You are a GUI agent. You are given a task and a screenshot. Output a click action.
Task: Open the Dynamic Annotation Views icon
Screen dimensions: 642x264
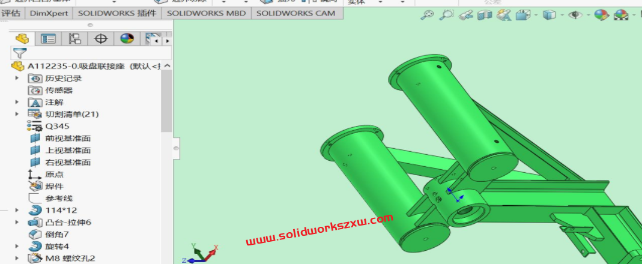tap(504, 16)
